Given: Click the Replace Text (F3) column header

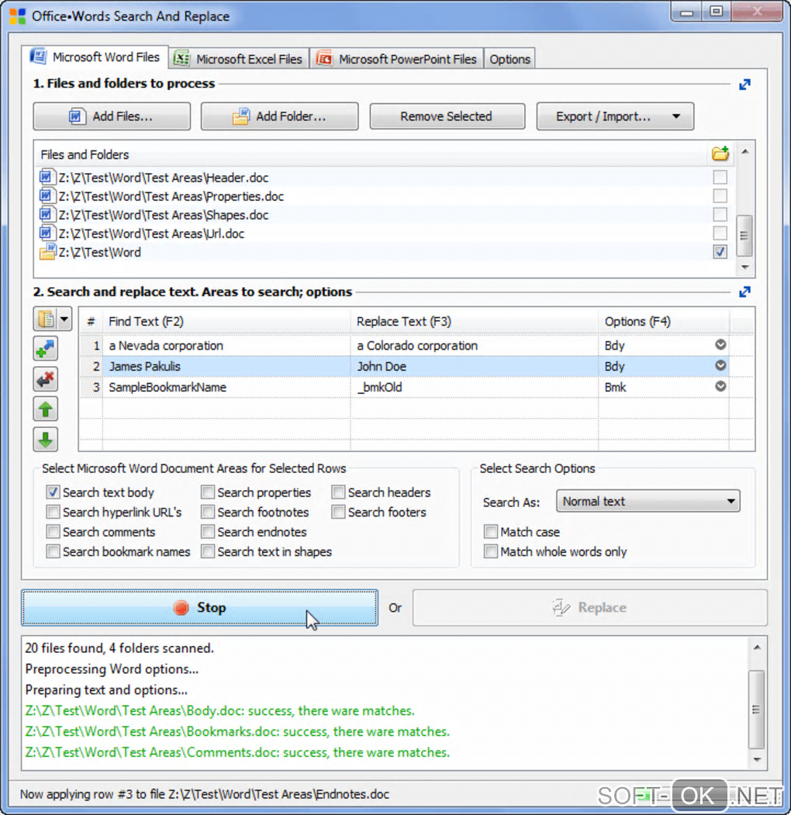Looking at the screenshot, I should tap(475, 321).
